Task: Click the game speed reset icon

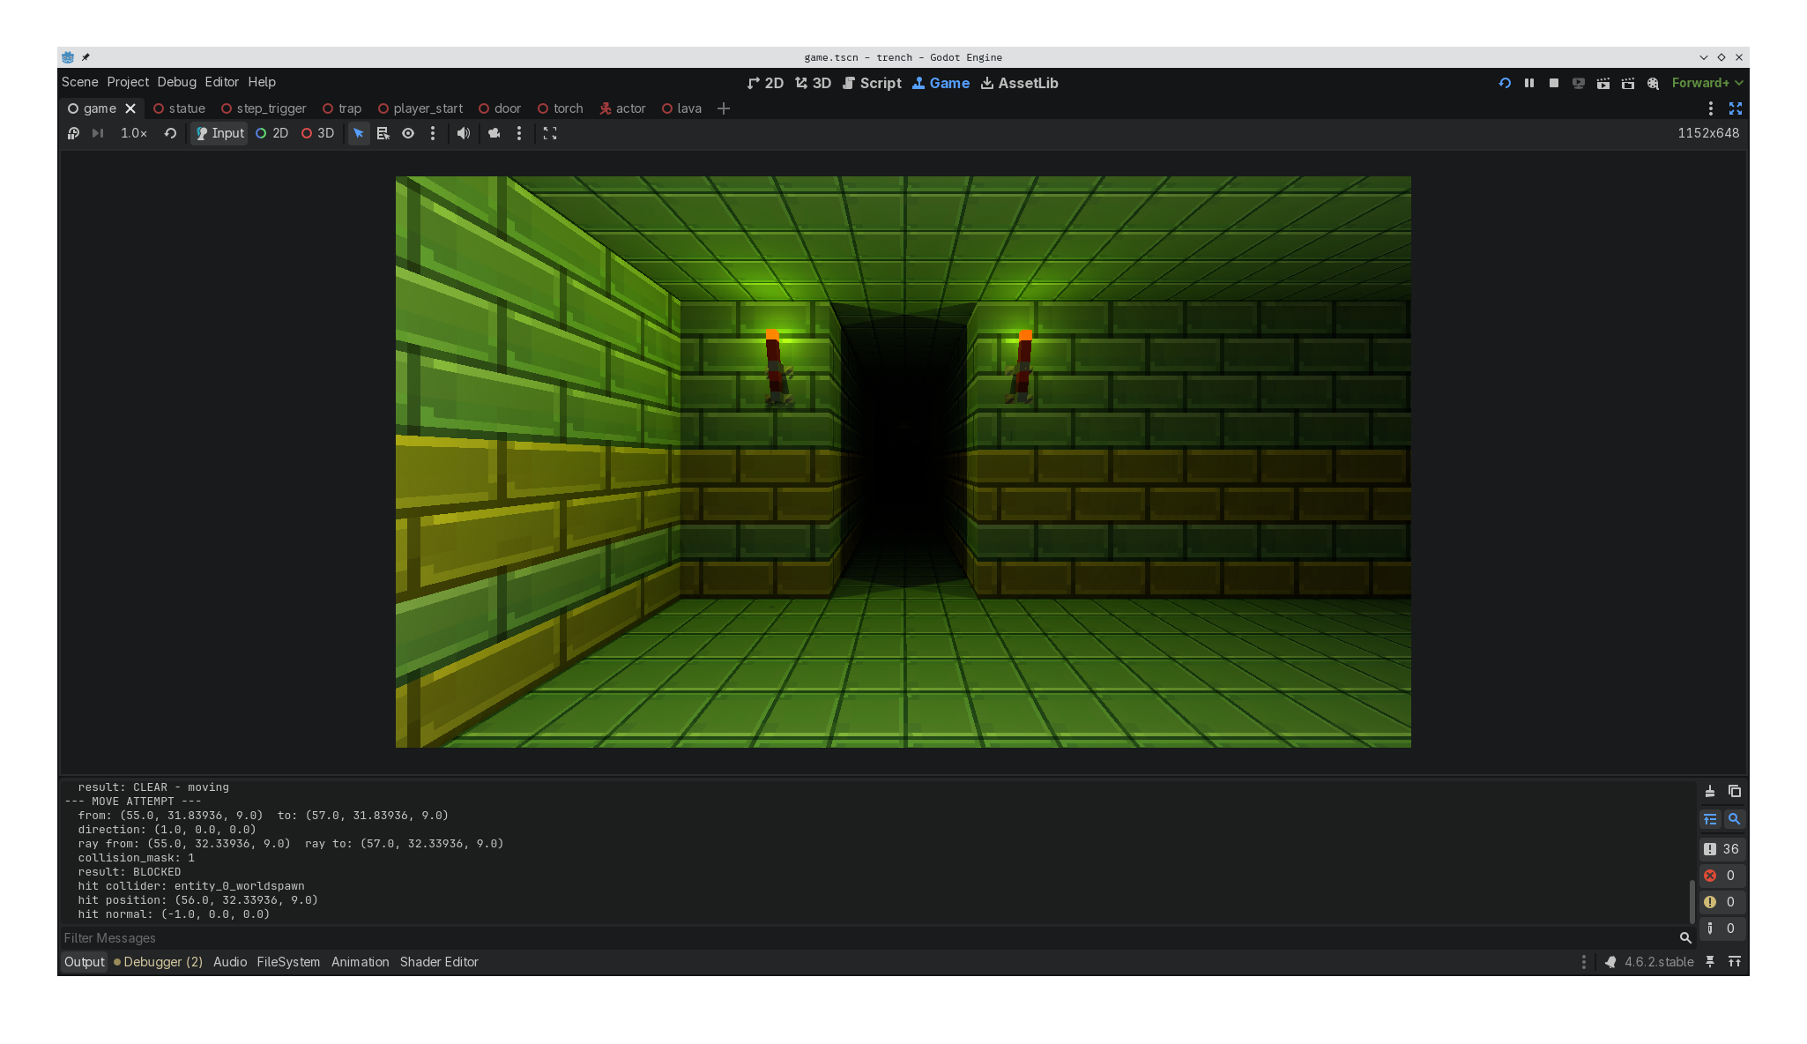Action: pos(170,133)
